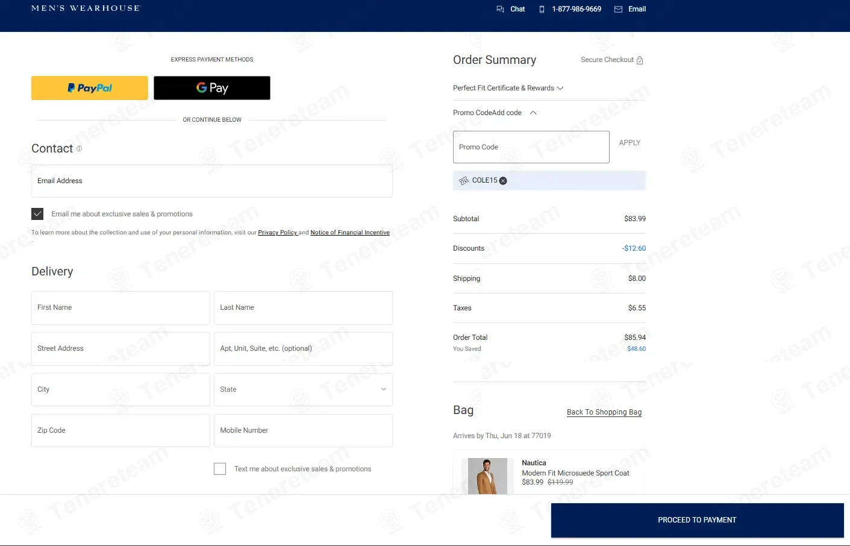Focus the Last Name field
The height and width of the screenshot is (546, 850).
coord(303,308)
